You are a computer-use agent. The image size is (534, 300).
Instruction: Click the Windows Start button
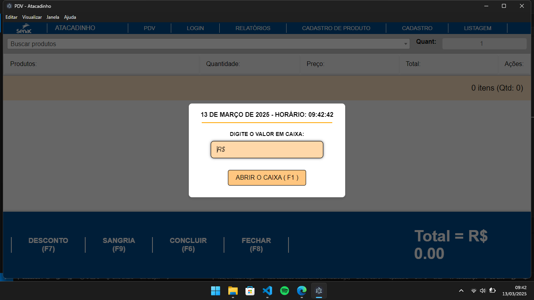pyautogui.click(x=215, y=291)
